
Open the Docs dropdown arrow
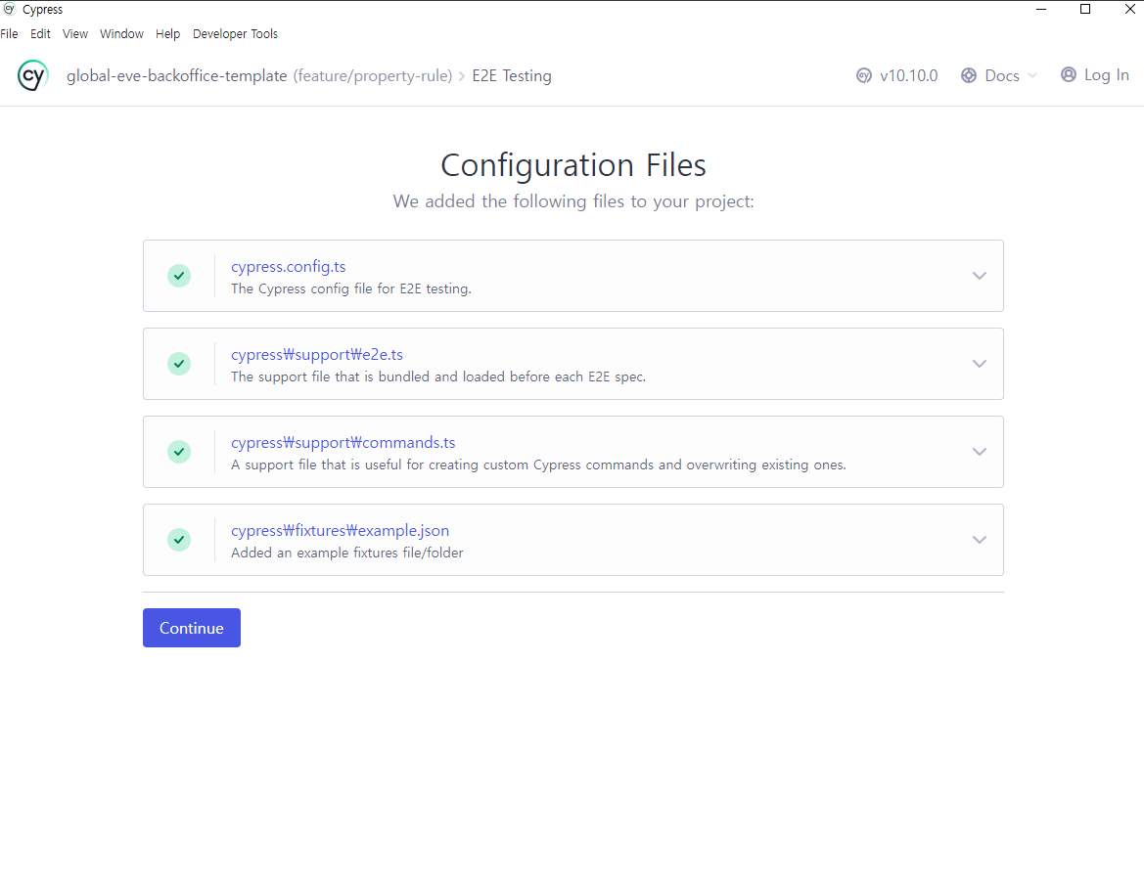[x=1031, y=76]
